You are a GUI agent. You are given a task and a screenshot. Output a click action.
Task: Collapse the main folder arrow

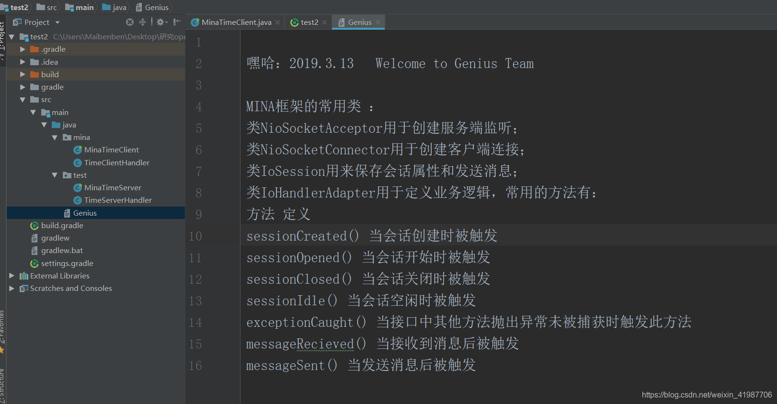(33, 112)
